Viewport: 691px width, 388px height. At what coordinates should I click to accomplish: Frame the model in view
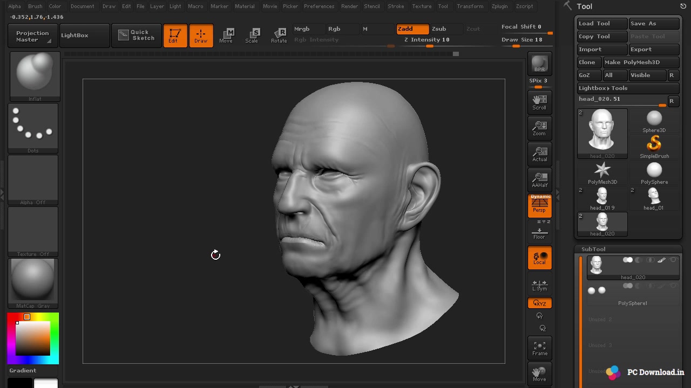539,348
